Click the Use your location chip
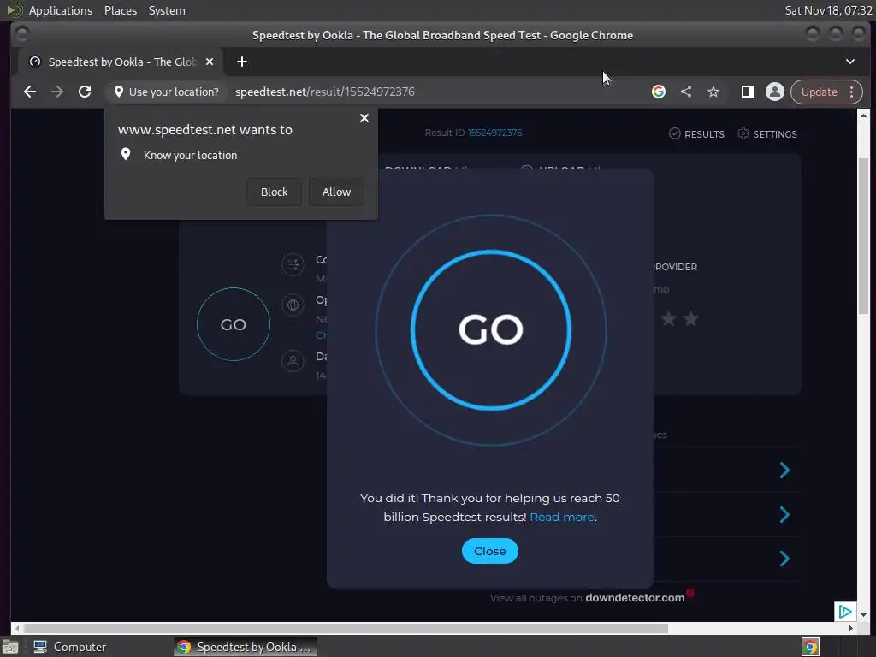The image size is (876, 657). [x=166, y=92]
